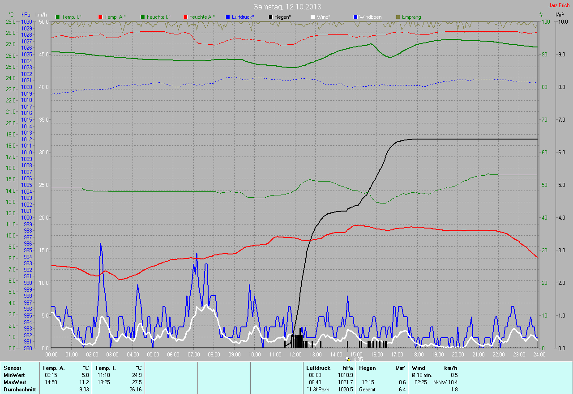Select the indoor maximum value "27.5"
The width and height of the screenshot is (573, 394).
pos(137,382)
